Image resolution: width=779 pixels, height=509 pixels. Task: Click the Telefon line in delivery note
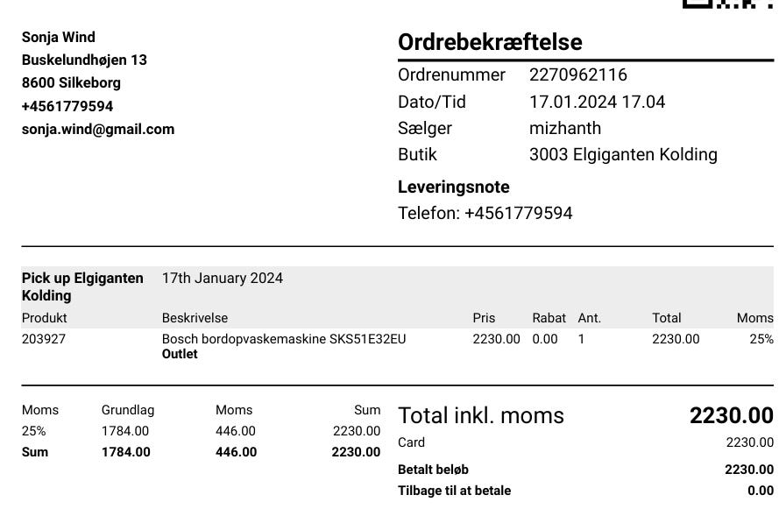(x=485, y=213)
